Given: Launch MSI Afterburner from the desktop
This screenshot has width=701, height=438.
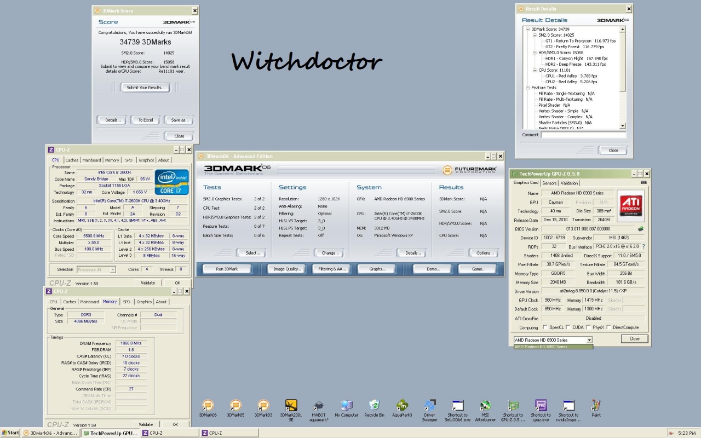Looking at the screenshot, I should (x=485, y=406).
